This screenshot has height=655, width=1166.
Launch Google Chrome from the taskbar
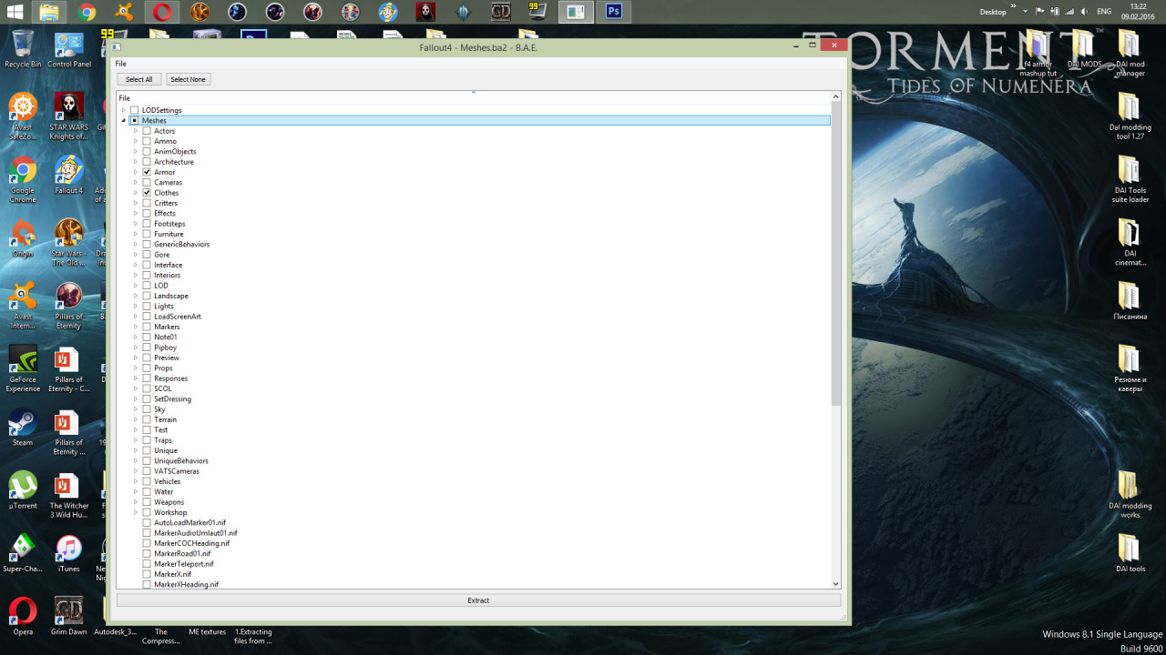87,12
